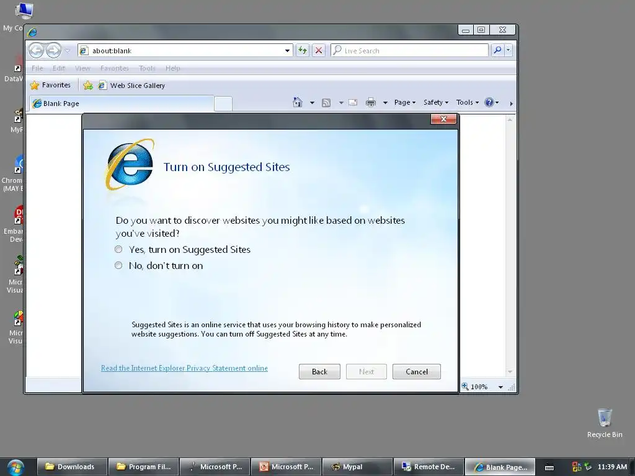Open search provider options dropdown
The image size is (635, 476).
pyautogui.click(x=508, y=50)
